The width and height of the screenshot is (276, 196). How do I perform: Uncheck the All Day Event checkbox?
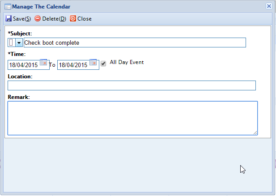click(x=103, y=64)
